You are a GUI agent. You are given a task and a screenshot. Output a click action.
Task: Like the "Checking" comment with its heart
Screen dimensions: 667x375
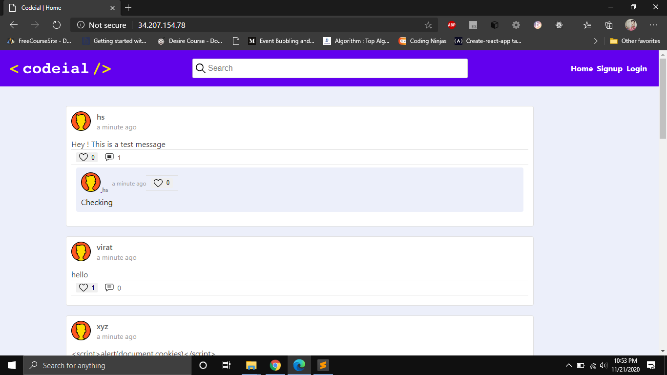(158, 183)
